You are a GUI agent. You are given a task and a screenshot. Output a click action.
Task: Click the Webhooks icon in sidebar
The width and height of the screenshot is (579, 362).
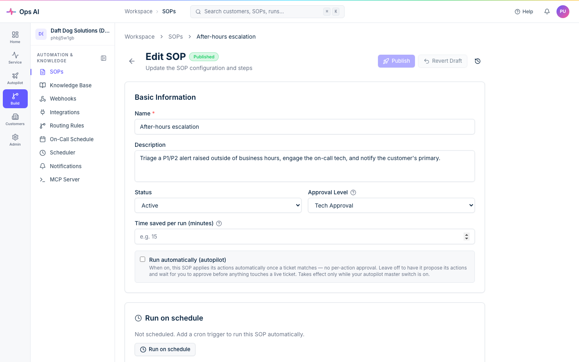click(43, 99)
